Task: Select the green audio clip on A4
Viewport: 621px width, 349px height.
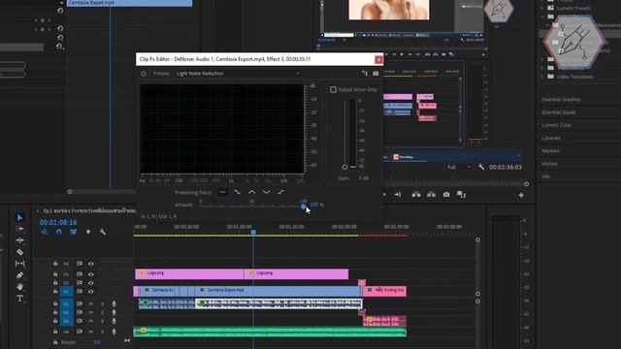Action: (x=270, y=332)
